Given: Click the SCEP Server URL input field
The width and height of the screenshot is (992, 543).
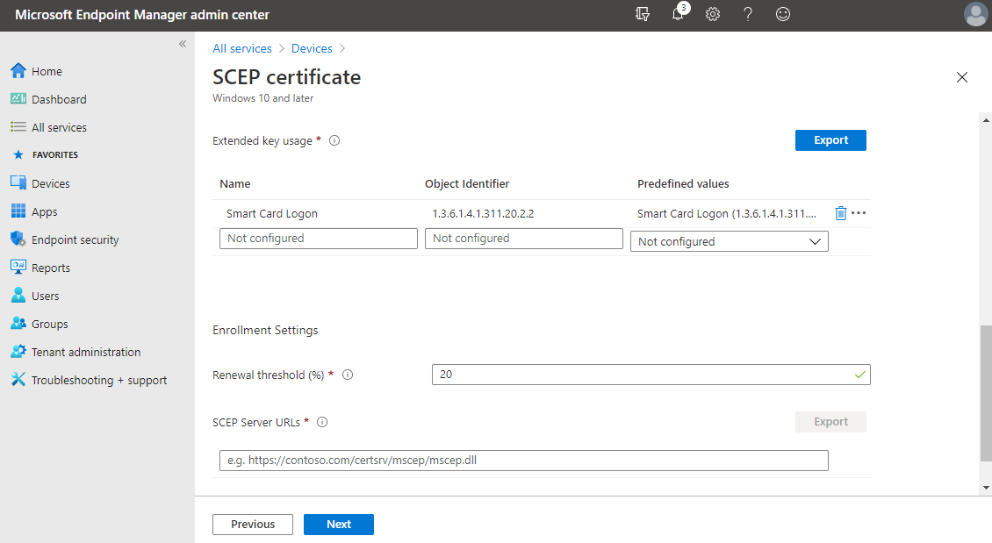Looking at the screenshot, I should tap(523, 461).
